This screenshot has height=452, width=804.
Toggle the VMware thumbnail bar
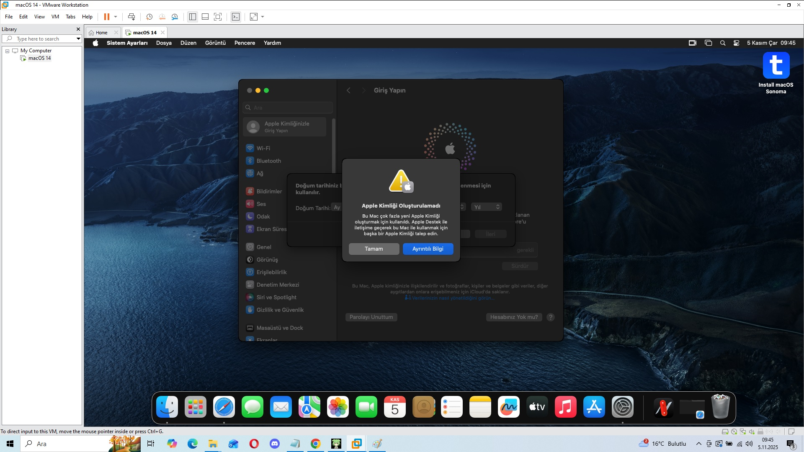click(x=205, y=17)
